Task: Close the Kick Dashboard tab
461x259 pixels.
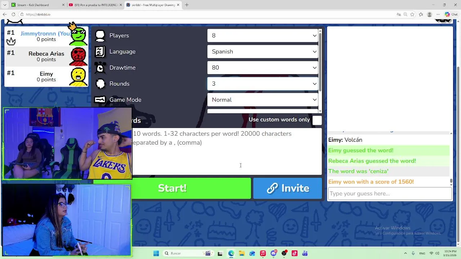Action: point(63,5)
